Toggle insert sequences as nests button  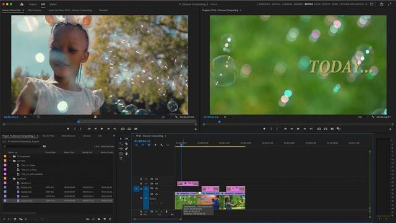[x=137, y=145]
